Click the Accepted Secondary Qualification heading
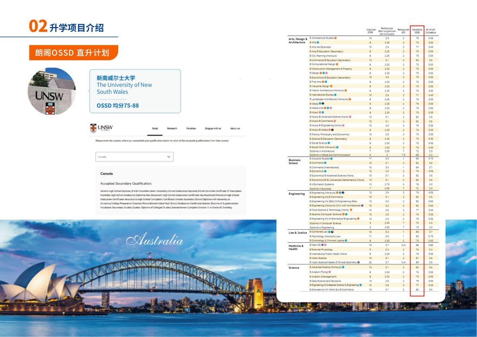The width and height of the screenshot is (477, 337). coord(126,184)
